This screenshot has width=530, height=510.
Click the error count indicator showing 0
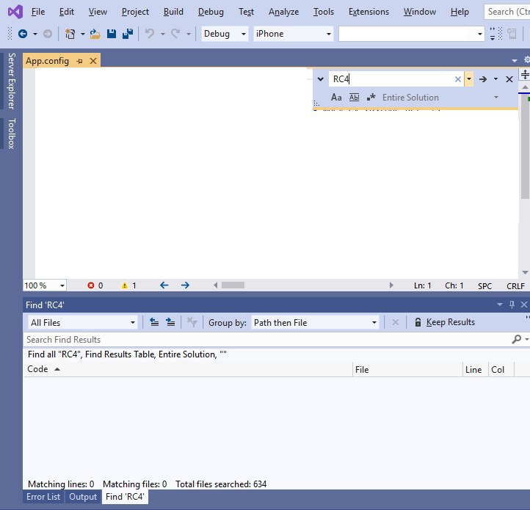[x=95, y=285]
